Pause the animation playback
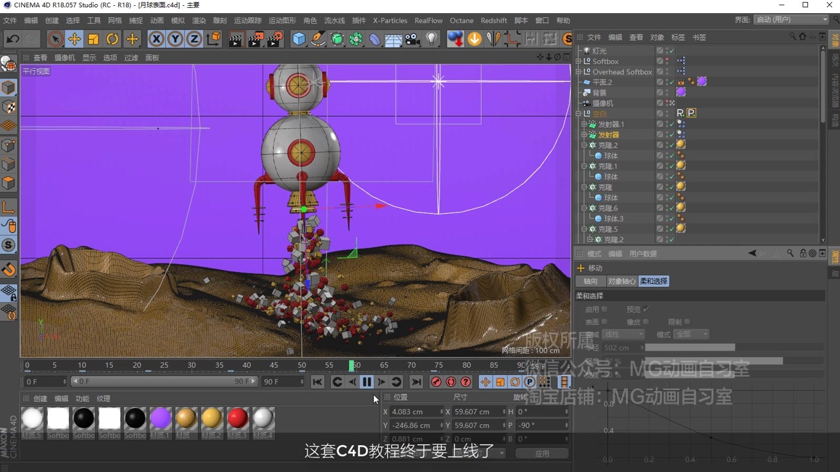 point(367,382)
